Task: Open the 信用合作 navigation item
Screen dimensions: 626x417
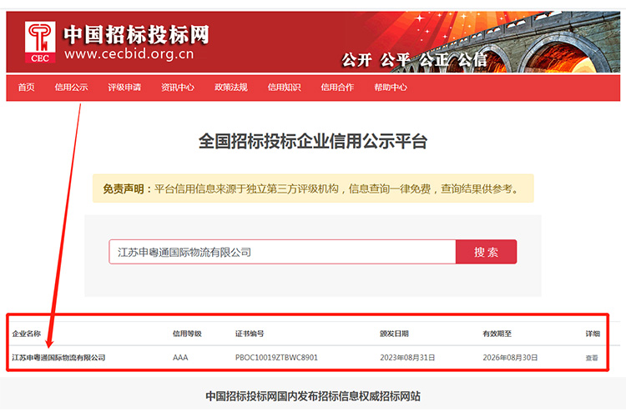Action: (337, 88)
